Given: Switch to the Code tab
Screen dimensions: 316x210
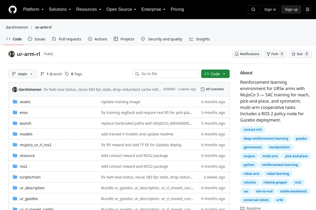Looking at the screenshot, I should 14,39.
